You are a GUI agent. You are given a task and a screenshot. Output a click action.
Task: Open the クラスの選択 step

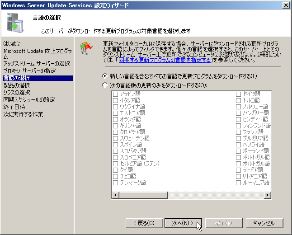tap(17, 93)
